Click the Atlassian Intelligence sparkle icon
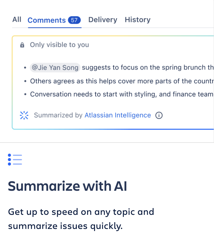Viewport: 214px width, 241px height. 24,115
